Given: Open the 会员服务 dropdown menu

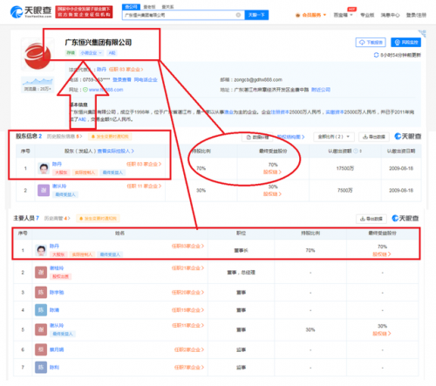Looking at the screenshot, I should pos(310,15).
